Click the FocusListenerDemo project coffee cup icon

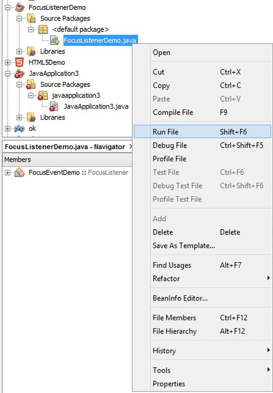pos(20,7)
